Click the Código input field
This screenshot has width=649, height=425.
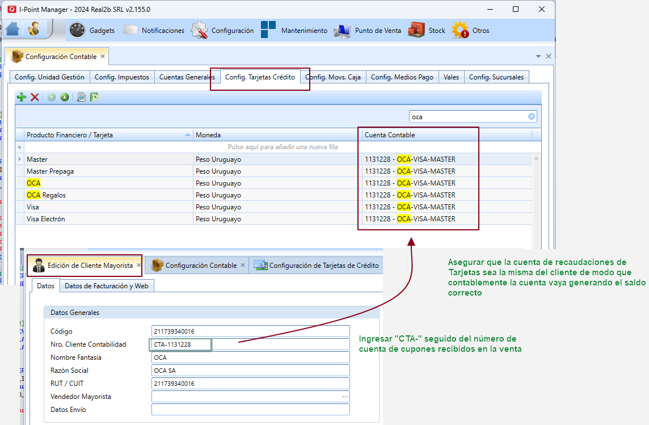[x=250, y=331]
